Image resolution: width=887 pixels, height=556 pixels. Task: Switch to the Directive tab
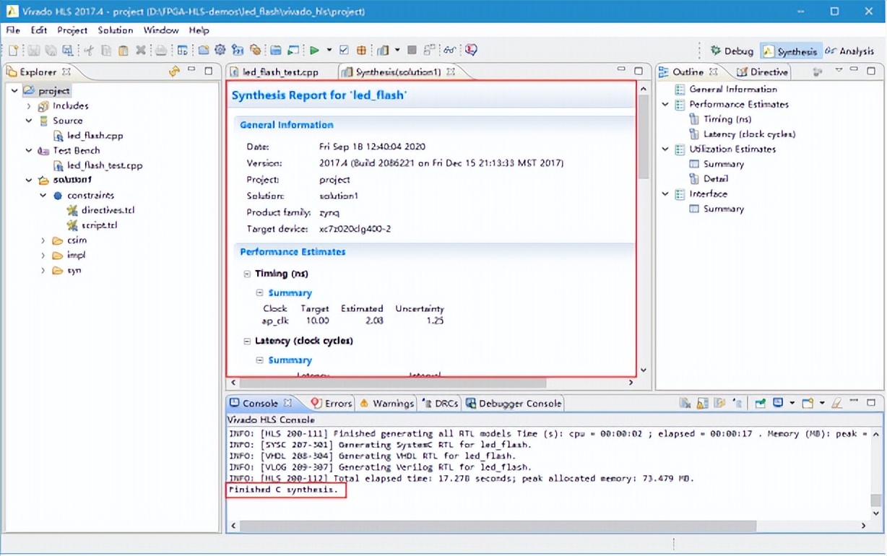(762, 72)
